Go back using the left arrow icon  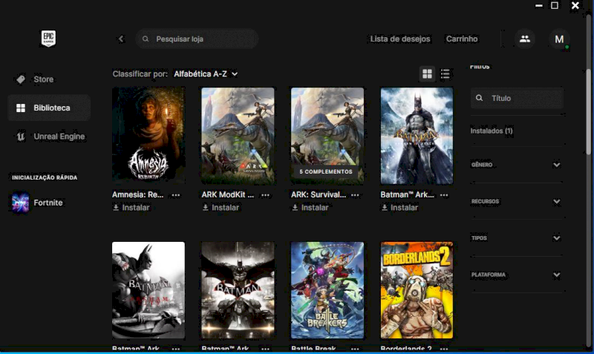click(121, 39)
